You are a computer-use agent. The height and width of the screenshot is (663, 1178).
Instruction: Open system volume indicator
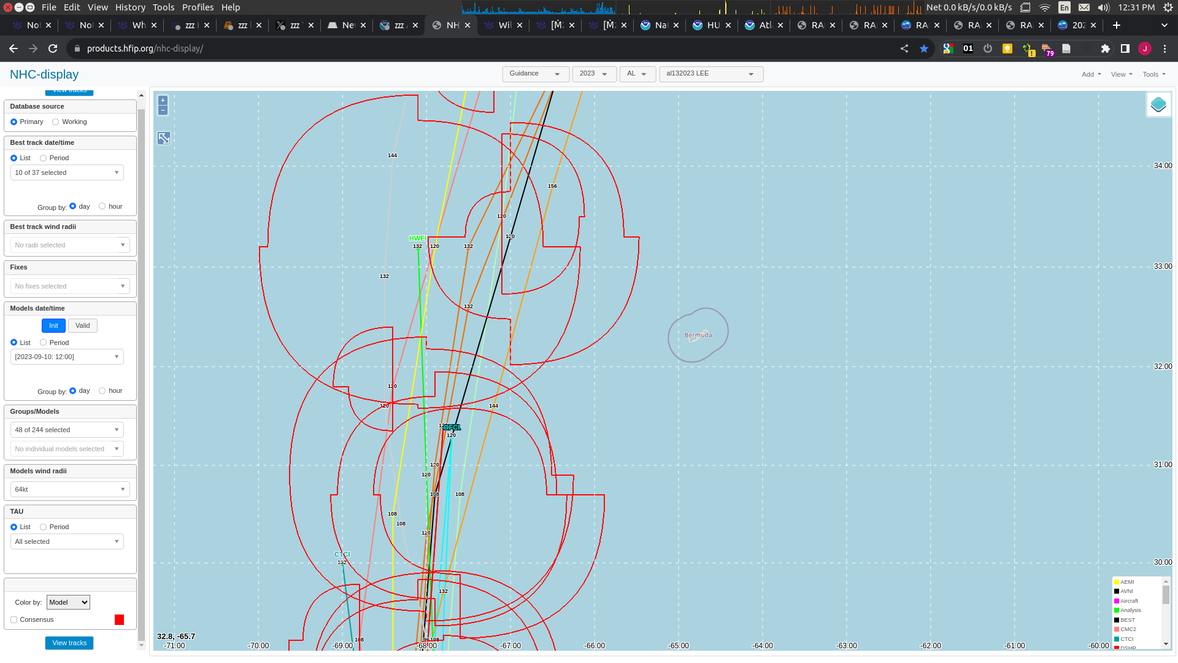(1104, 7)
